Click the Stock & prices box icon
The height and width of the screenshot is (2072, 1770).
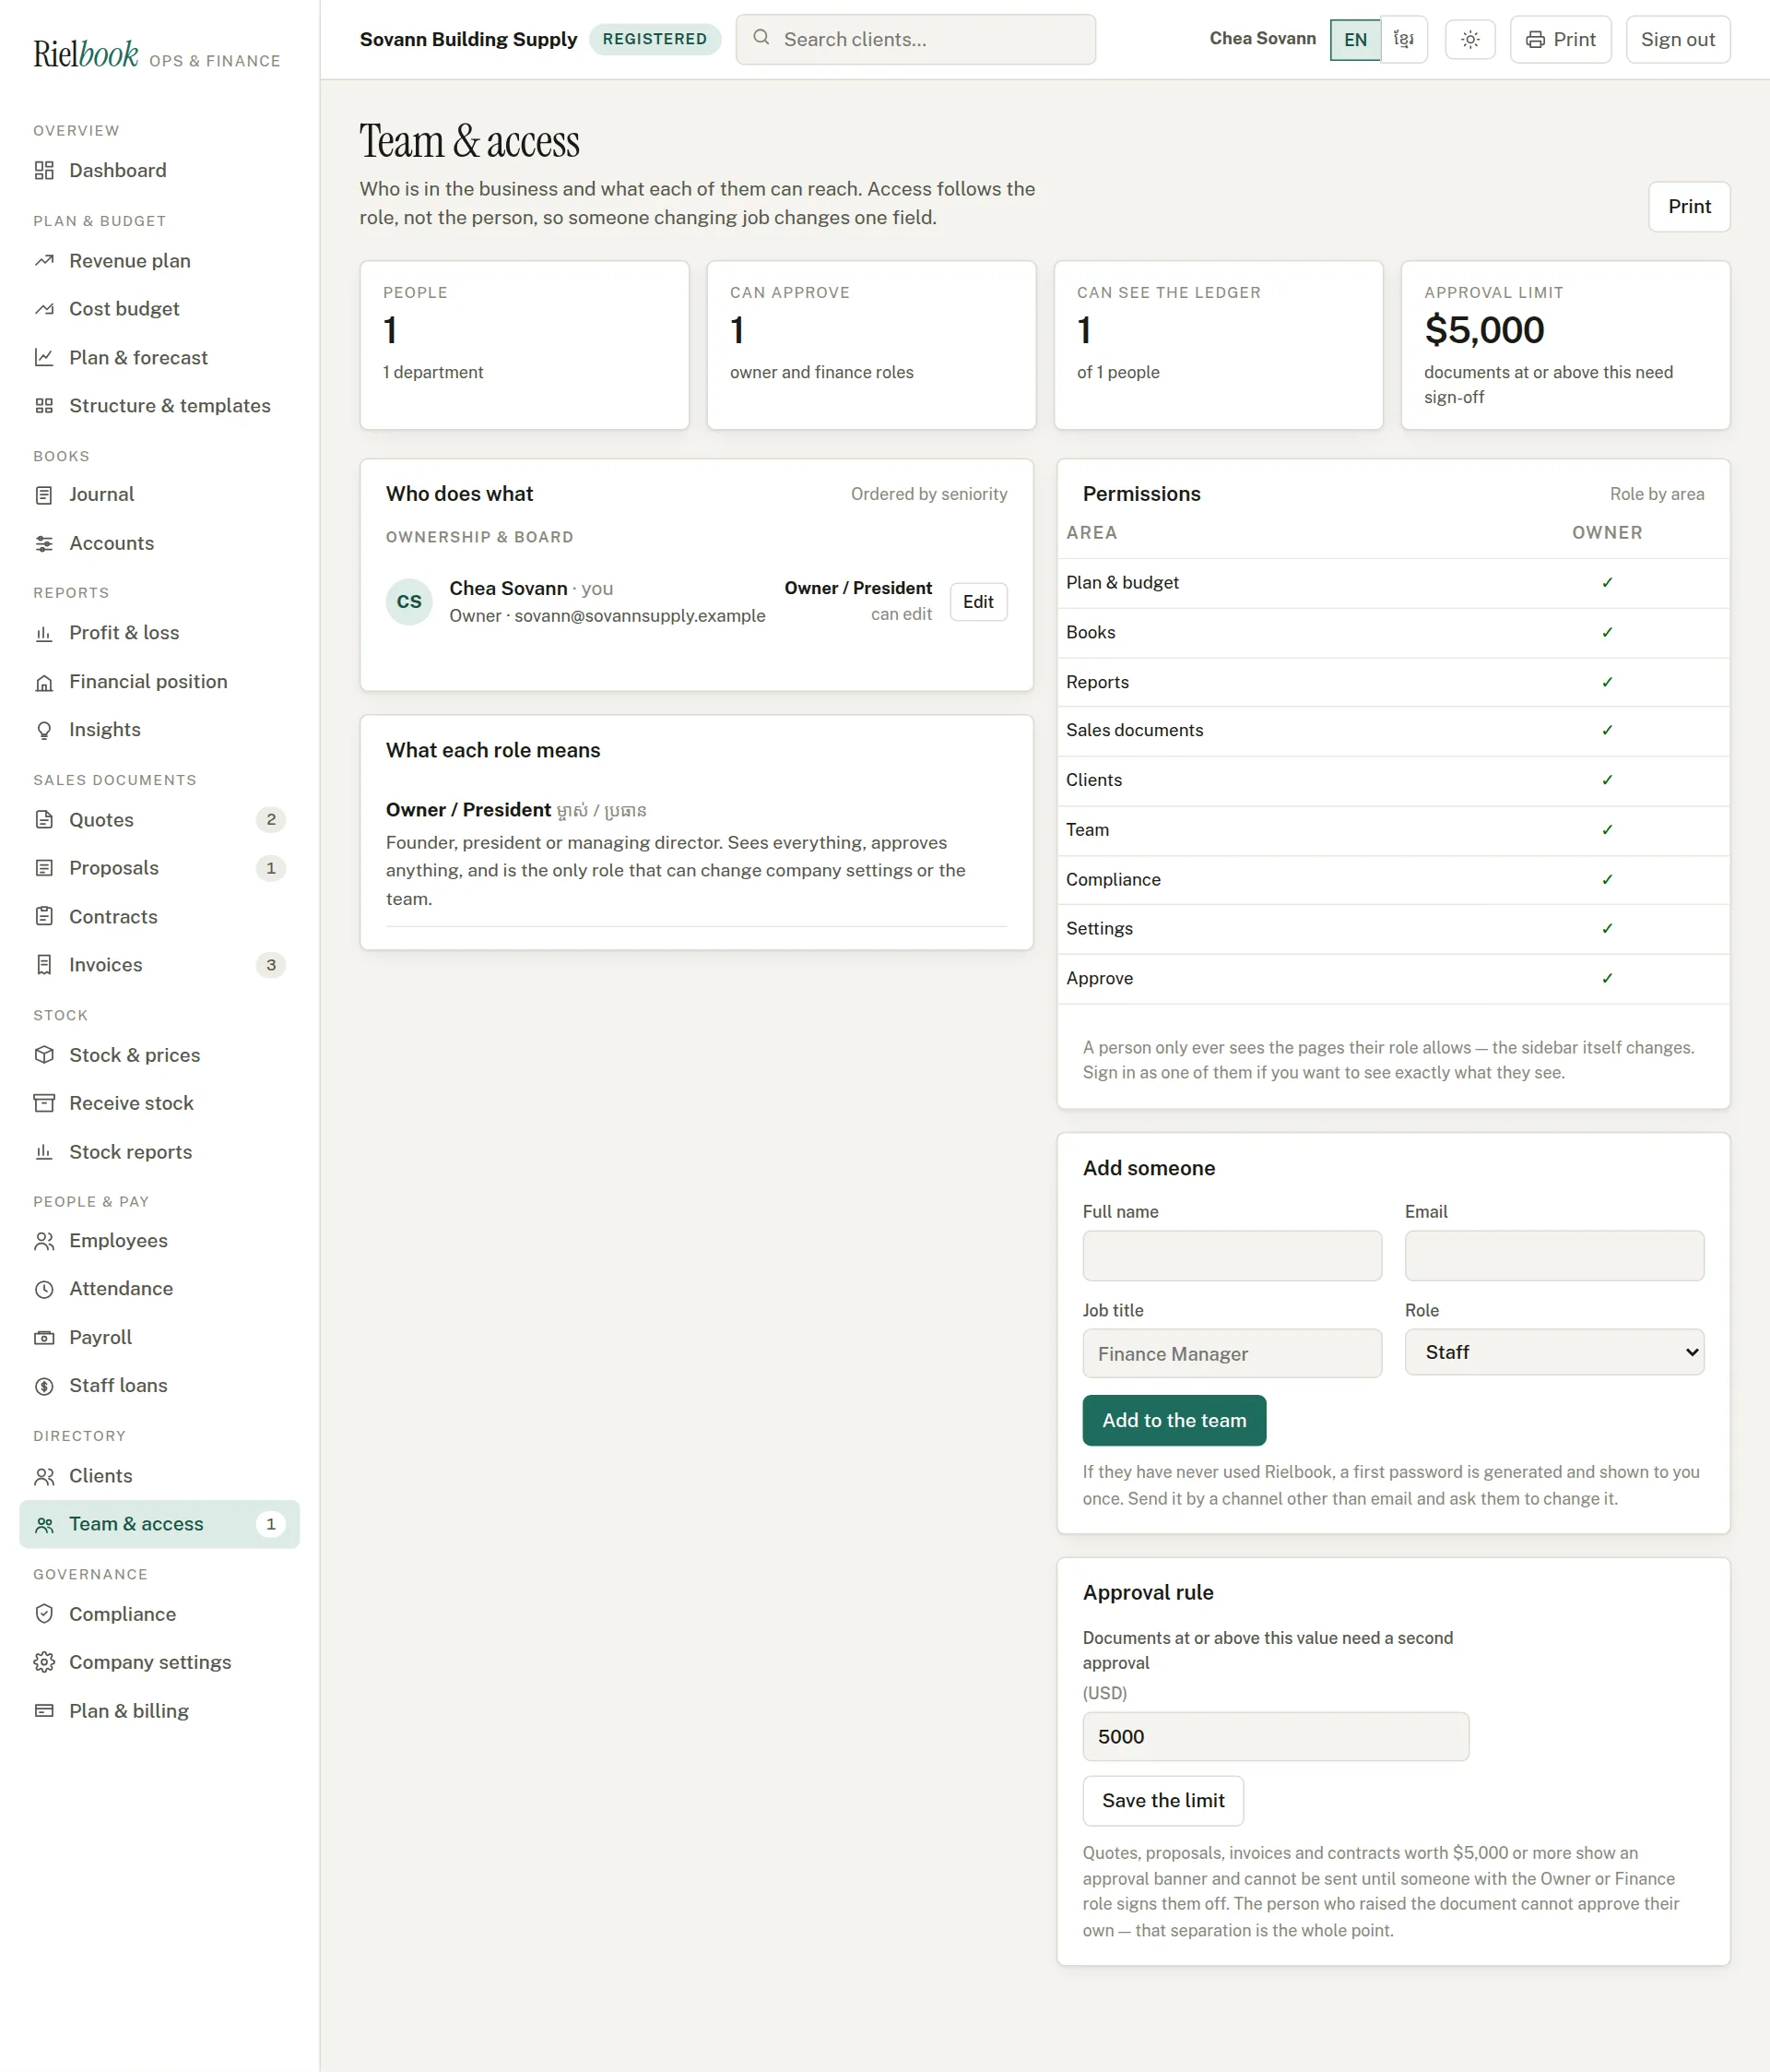coord(44,1055)
